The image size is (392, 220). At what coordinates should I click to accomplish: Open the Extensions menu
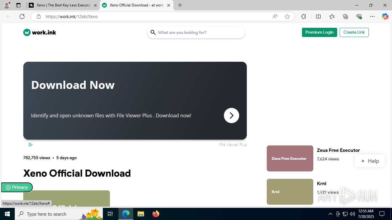click(303, 16)
